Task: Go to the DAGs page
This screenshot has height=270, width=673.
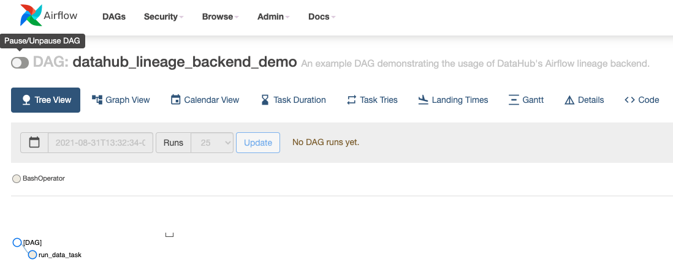Action: pyautogui.click(x=114, y=17)
